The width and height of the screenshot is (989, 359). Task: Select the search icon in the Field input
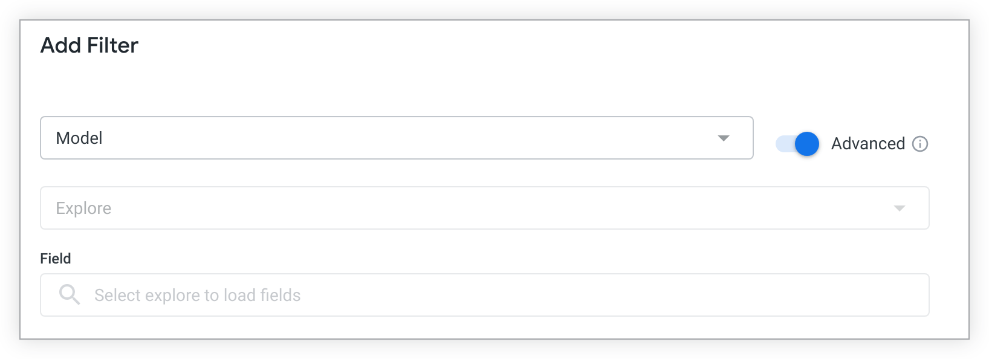click(x=69, y=294)
